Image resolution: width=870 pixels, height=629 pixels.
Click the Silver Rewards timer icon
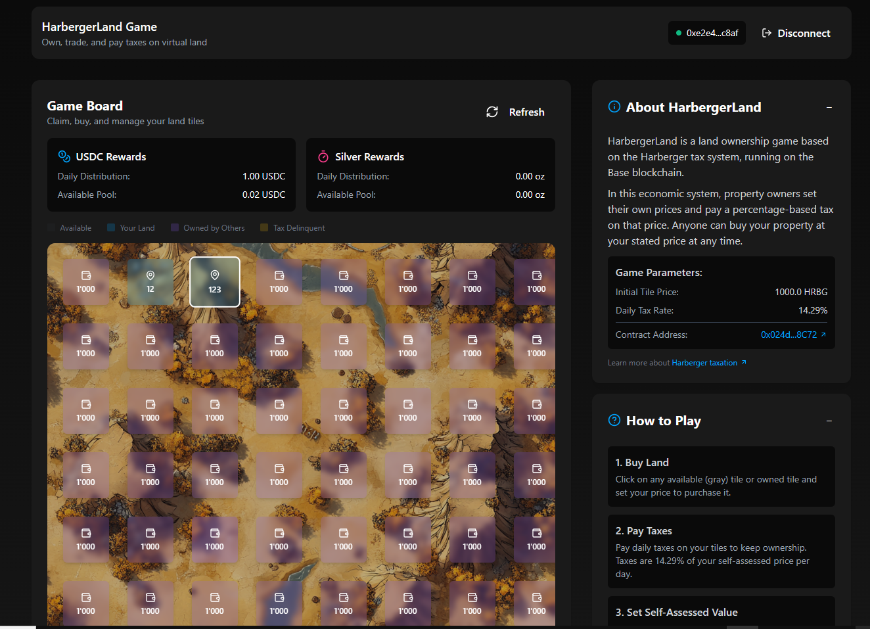323,156
